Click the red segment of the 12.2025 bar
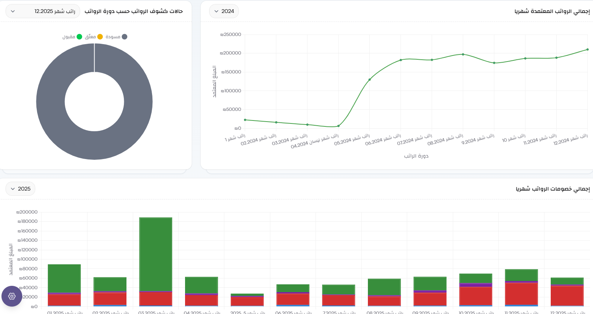This screenshot has width=593, height=314. 567,295
